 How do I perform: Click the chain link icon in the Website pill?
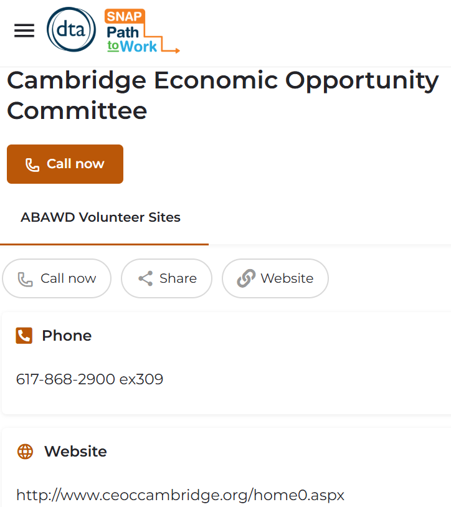246,278
